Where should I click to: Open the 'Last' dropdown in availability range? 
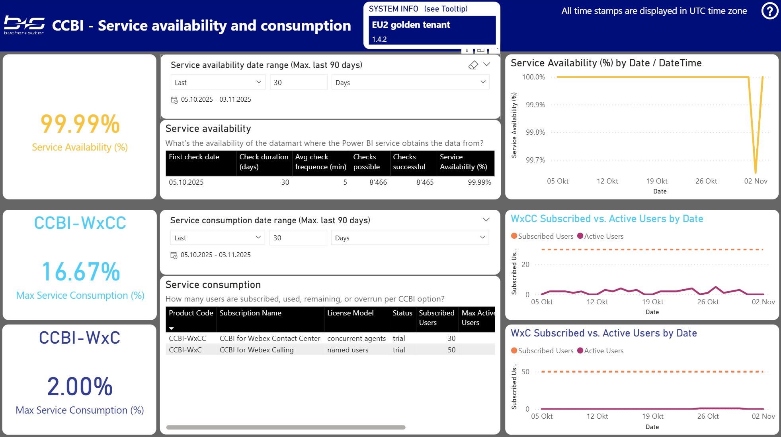[x=218, y=82]
